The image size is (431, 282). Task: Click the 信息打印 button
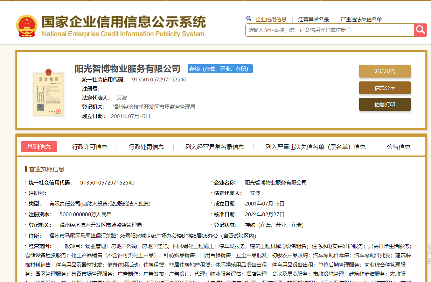point(384,104)
